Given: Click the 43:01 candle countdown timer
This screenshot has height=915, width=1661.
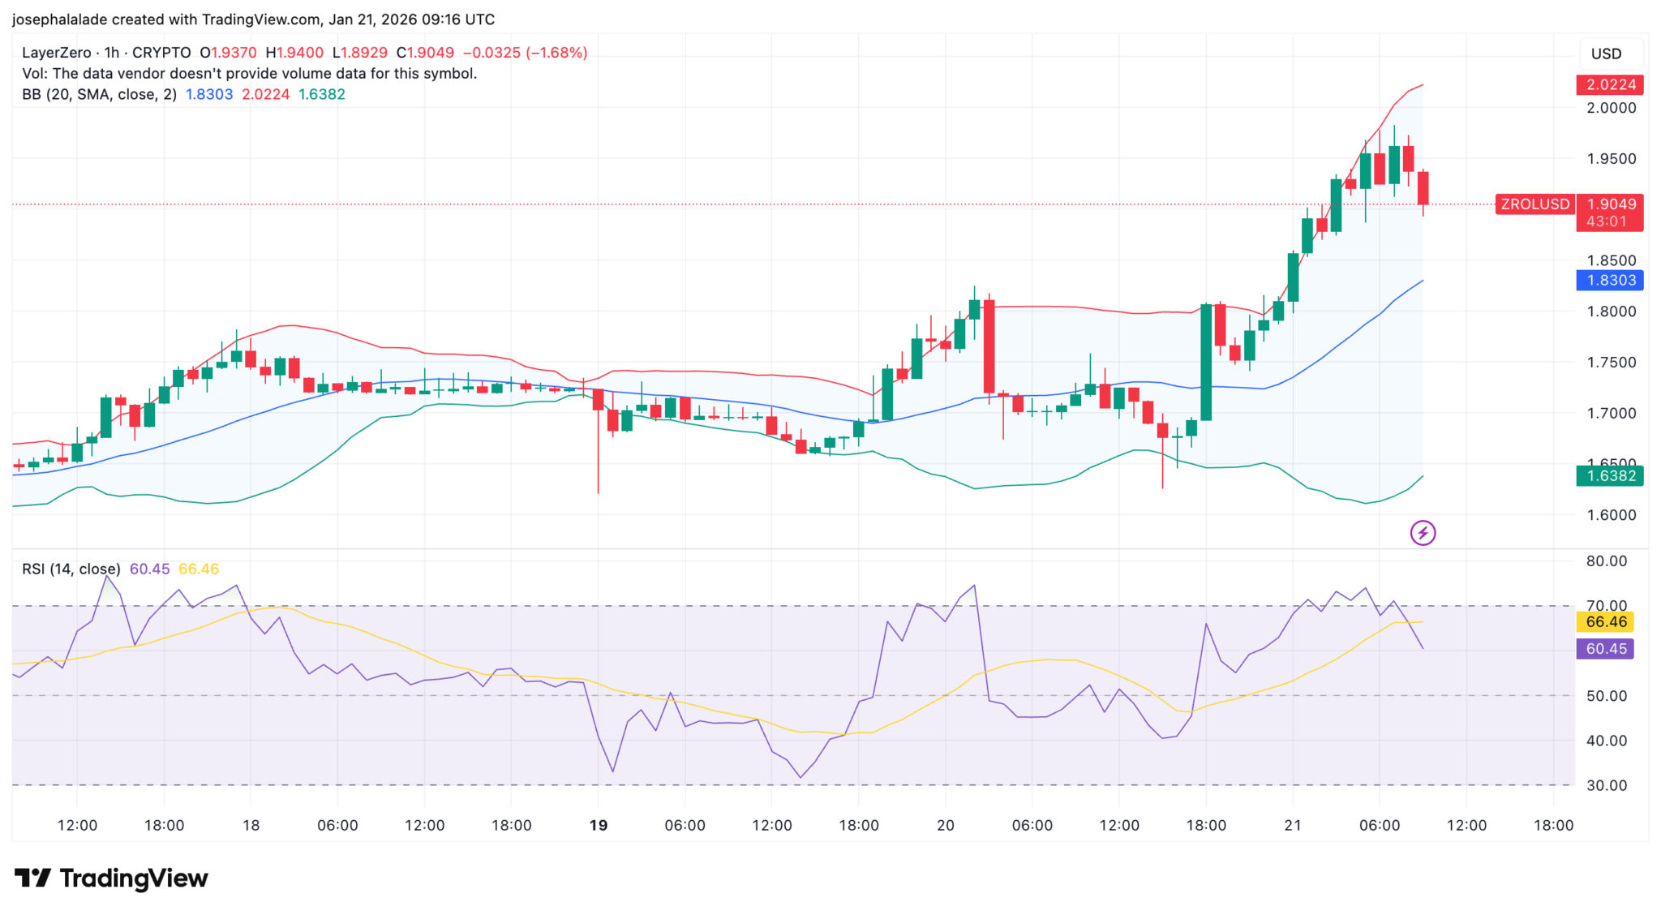Looking at the screenshot, I should [x=1606, y=221].
